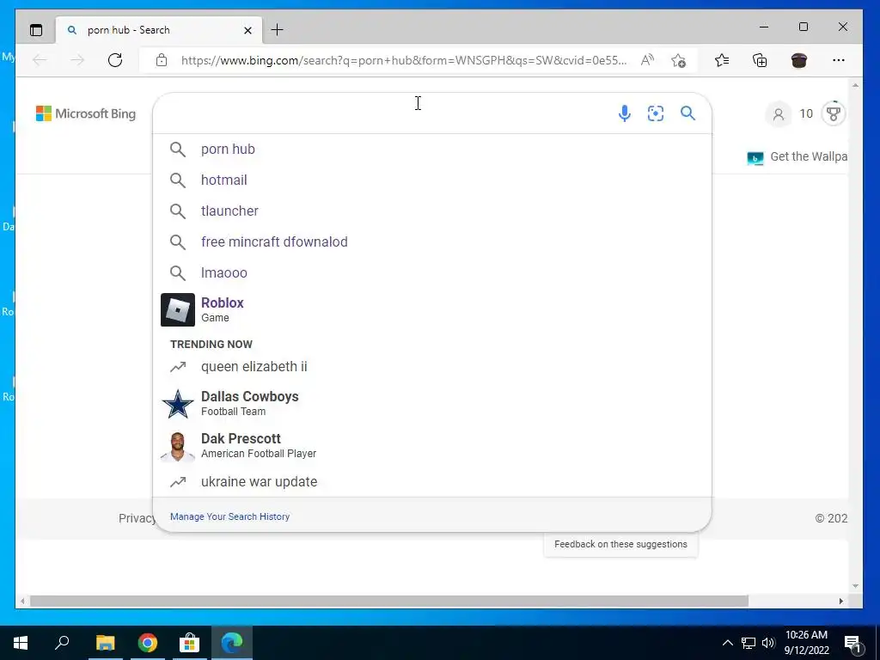Toggle Read aloud icon in address bar
Image resolution: width=880 pixels, height=660 pixels.
(647, 60)
